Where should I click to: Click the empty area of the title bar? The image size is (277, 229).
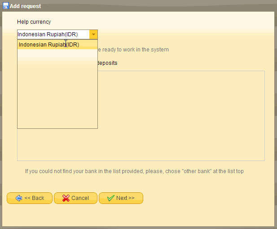(157, 6)
